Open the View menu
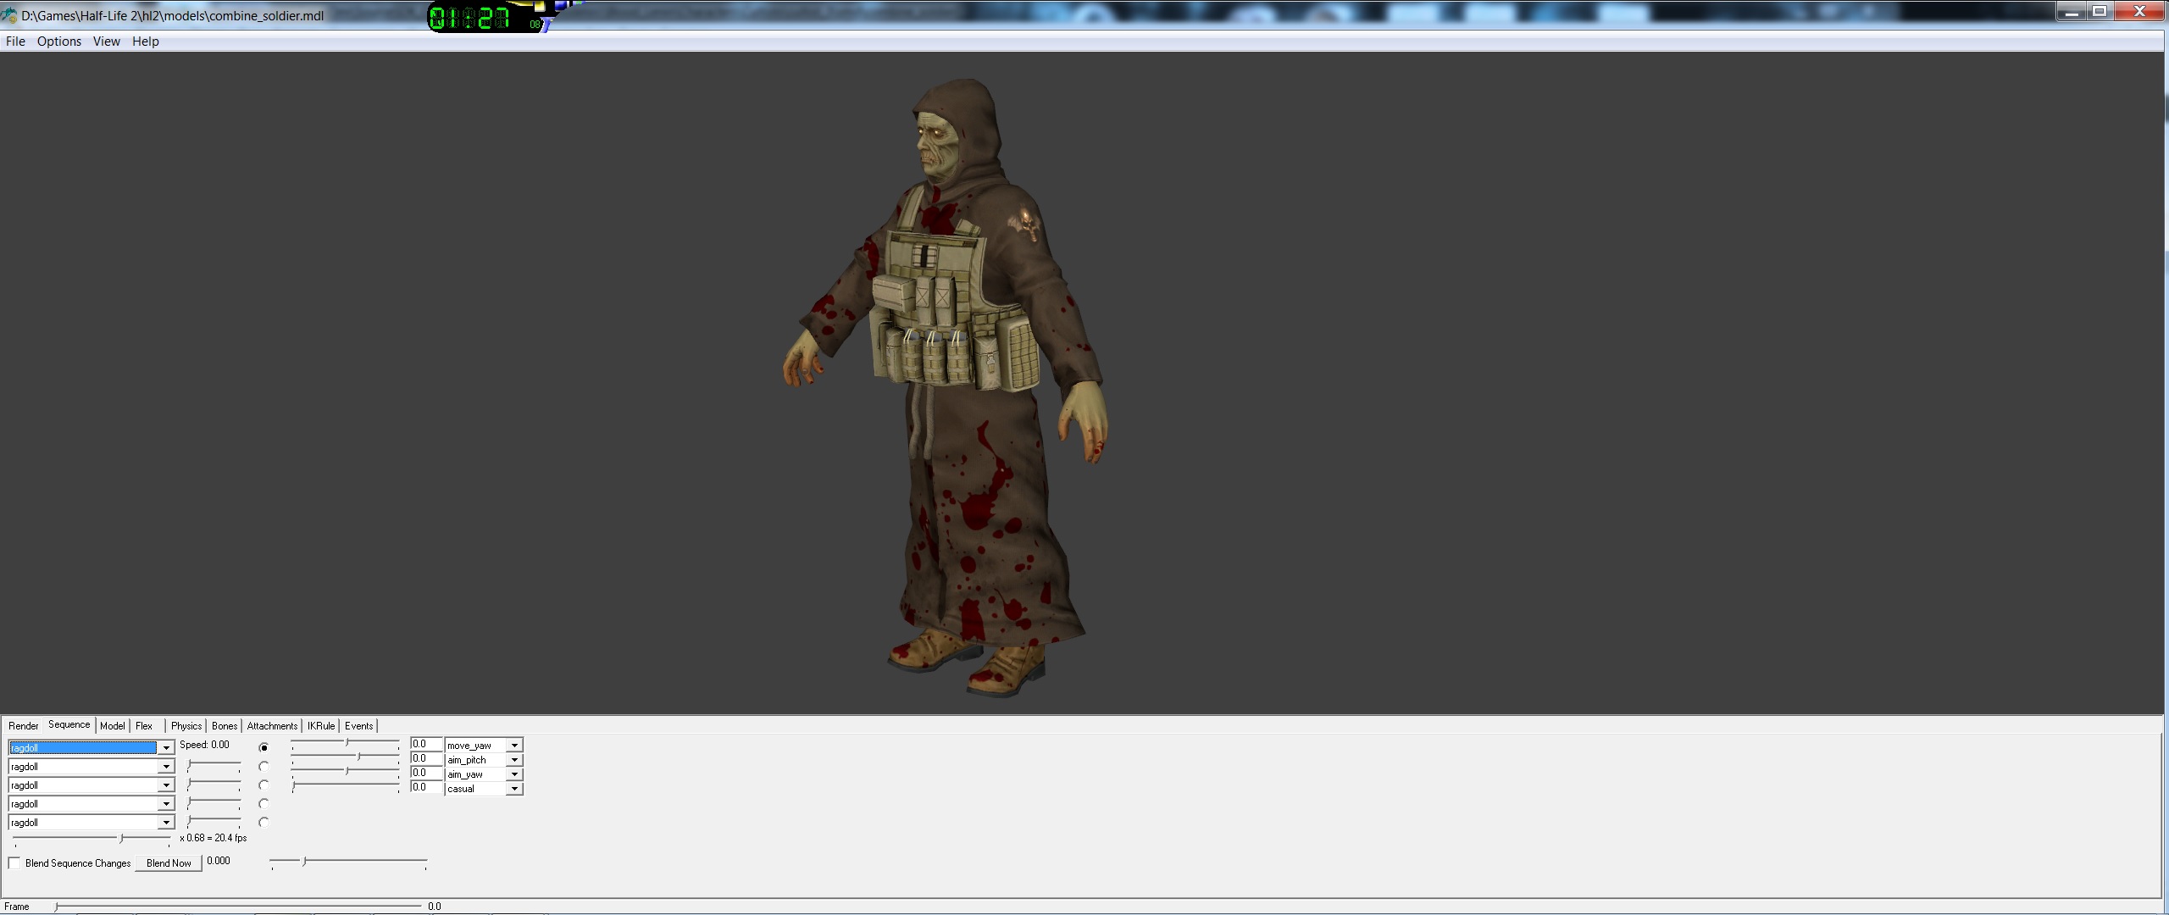Image resolution: width=2169 pixels, height=915 pixels. point(106,42)
